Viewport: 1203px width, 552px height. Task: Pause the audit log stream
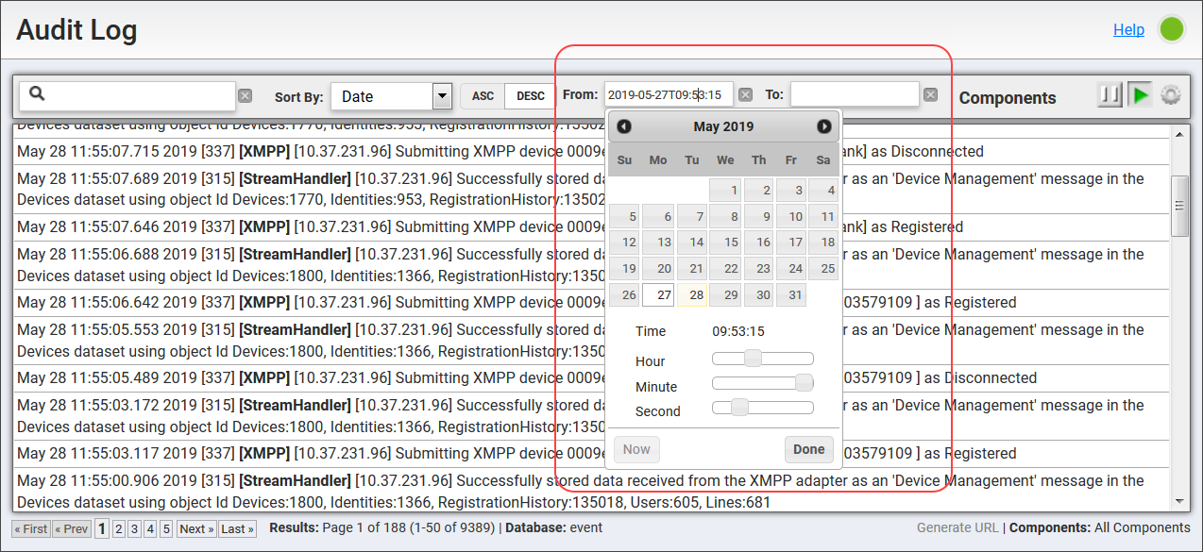pyautogui.click(x=1110, y=94)
